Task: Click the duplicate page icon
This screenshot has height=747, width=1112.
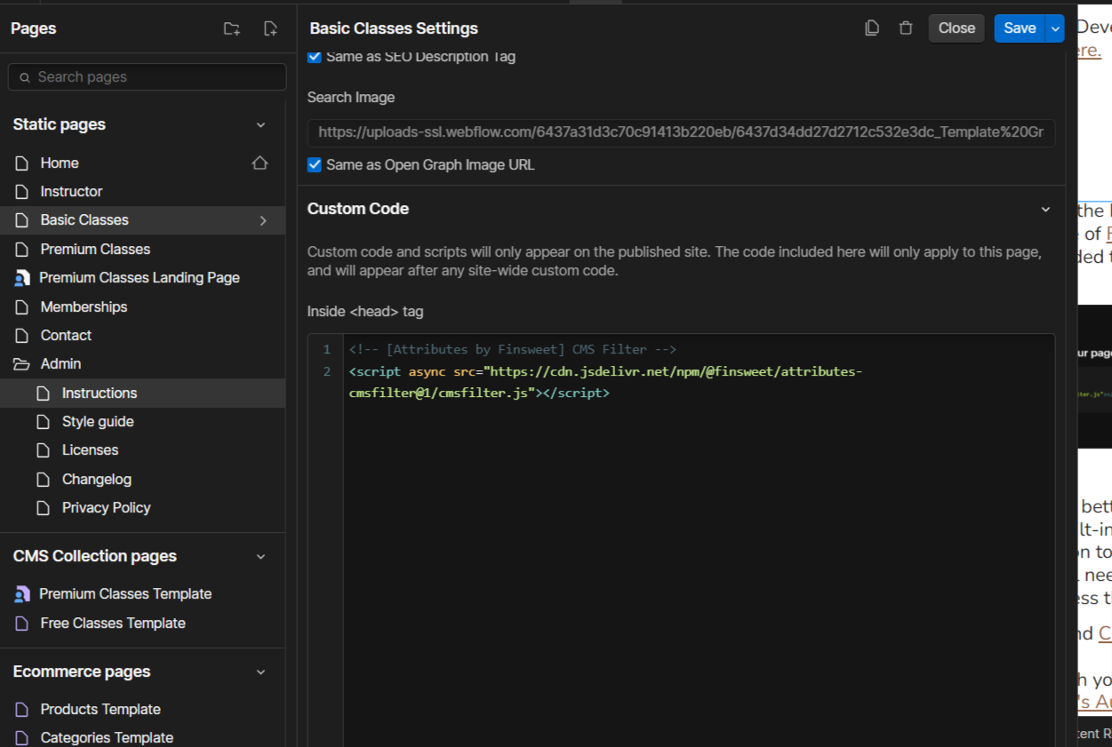Action: pos(872,28)
